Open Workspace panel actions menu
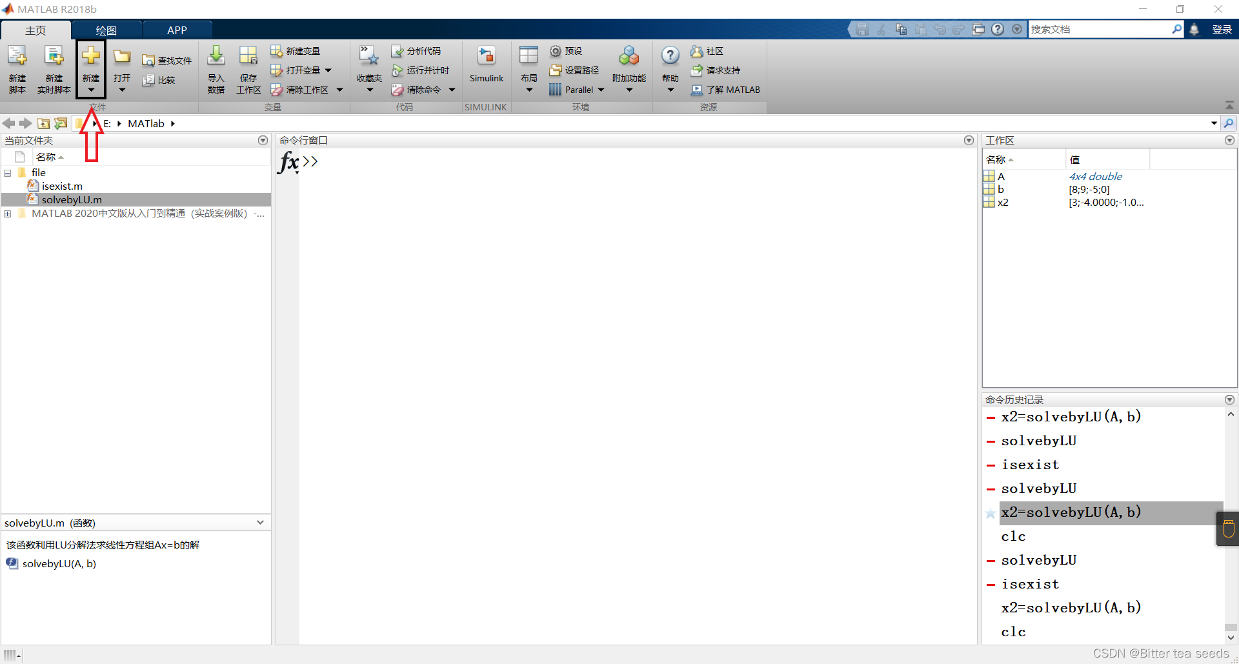The image size is (1239, 664). (1229, 140)
